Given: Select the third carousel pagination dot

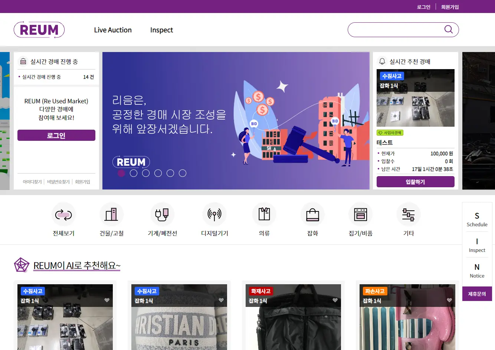Looking at the screenshot, I should point(145,173).
